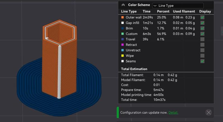
Task: Enable the Unretract display checkbox
Action: click(x=202, y=50)
